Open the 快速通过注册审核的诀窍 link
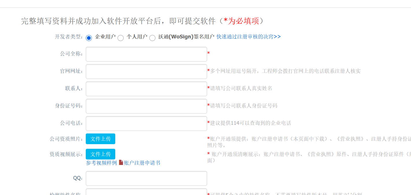The height and width of the screenshot is (195, 411). (249, 37)
